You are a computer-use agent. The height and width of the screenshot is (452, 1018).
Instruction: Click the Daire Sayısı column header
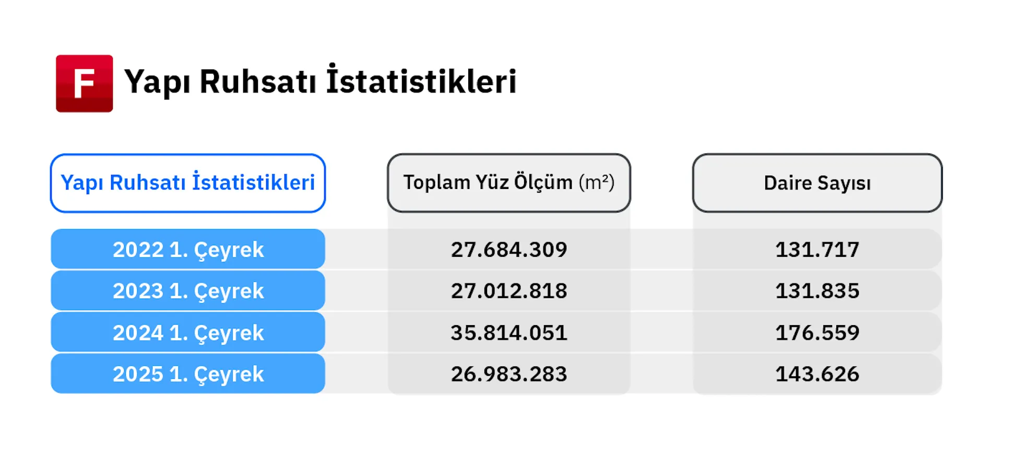click(818, 183)
